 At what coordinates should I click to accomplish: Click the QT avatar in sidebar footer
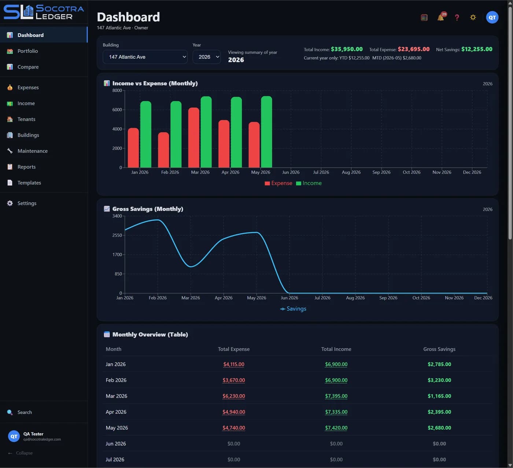[14, 436]
